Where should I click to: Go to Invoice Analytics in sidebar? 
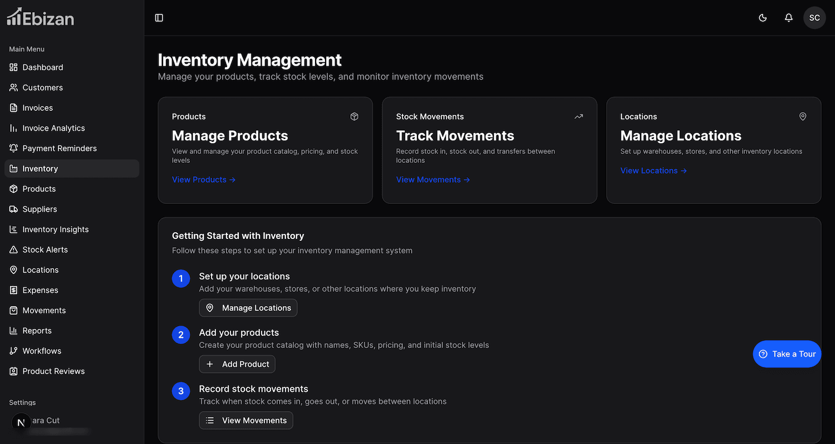(53, 128)
